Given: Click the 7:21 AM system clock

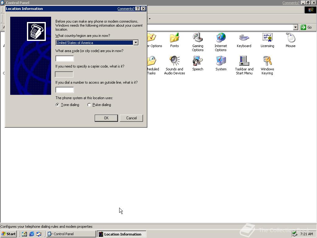Looking at the screenshot, I should [x=306, y=234].
